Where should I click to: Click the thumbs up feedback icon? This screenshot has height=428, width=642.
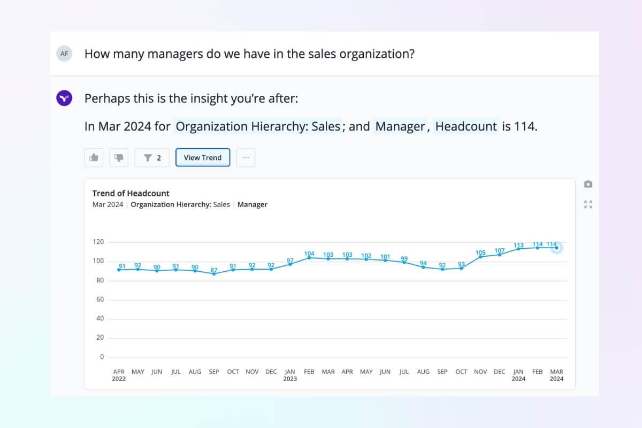[x=94, y=157]
